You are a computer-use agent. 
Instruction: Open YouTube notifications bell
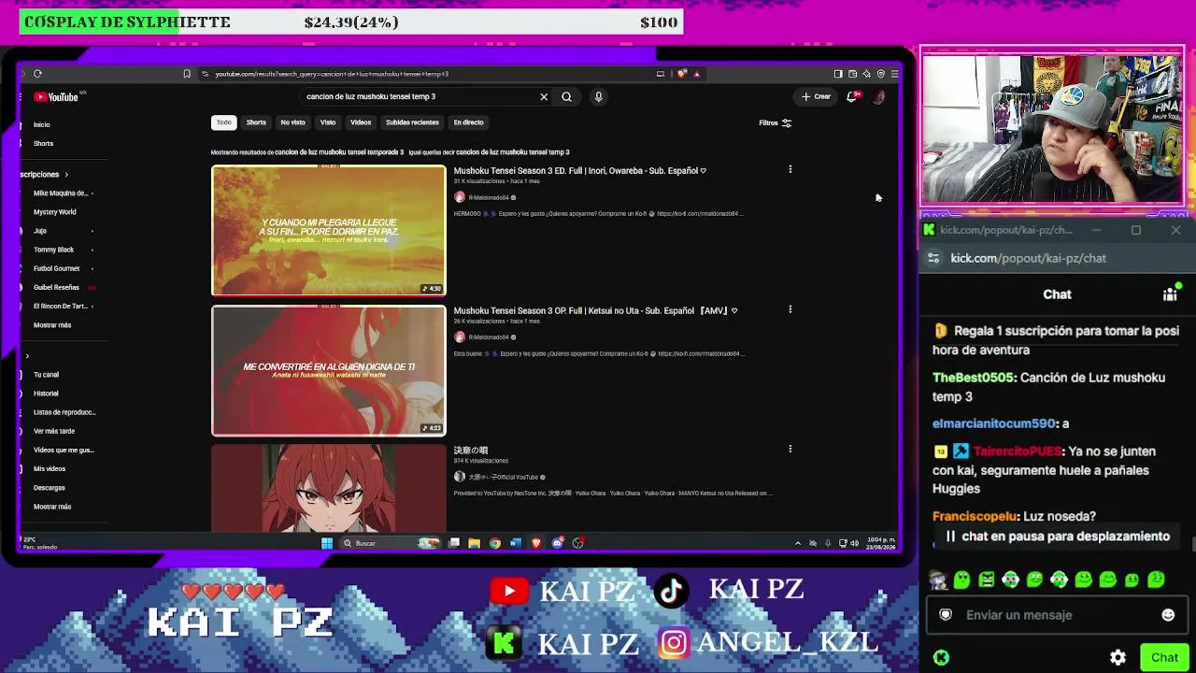coord(852,96)
